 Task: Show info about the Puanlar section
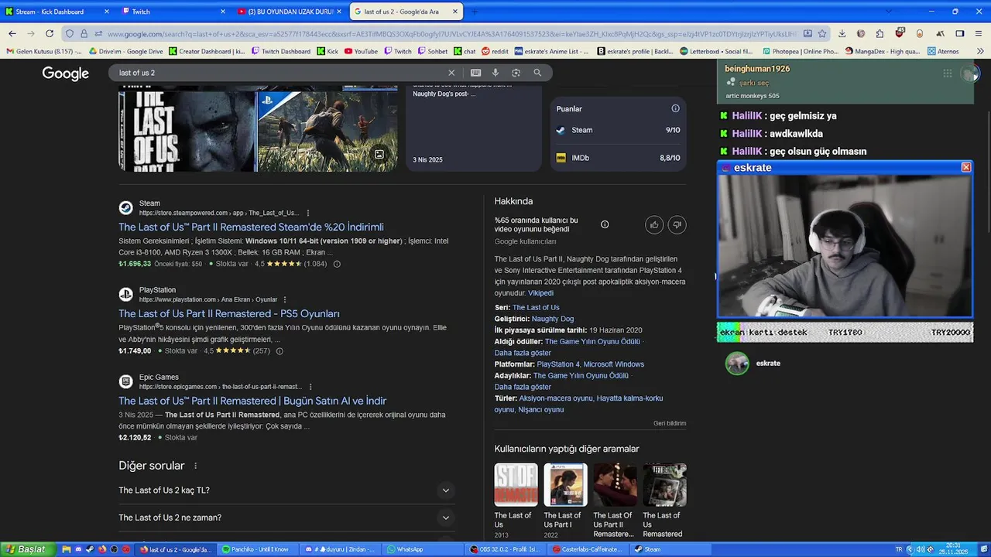(675, 108)
